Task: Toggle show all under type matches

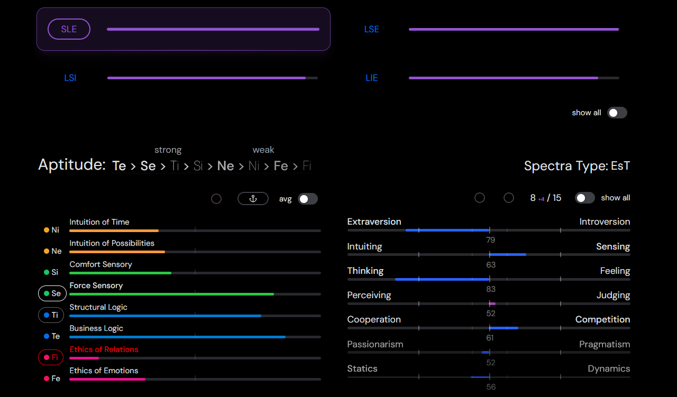Action: point(617,113)
